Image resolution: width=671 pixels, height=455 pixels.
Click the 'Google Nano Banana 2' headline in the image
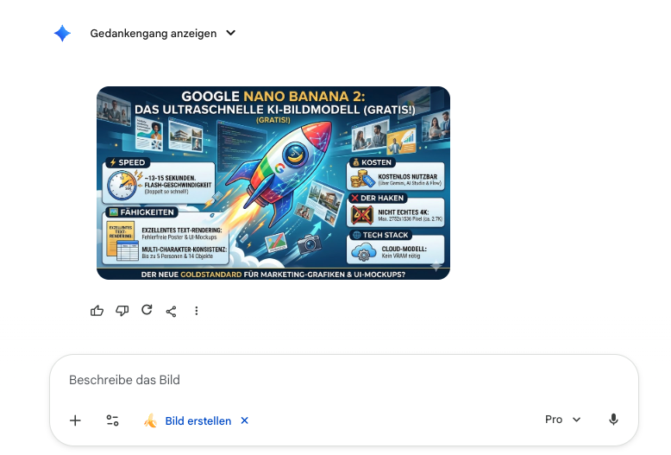(273, 96)
